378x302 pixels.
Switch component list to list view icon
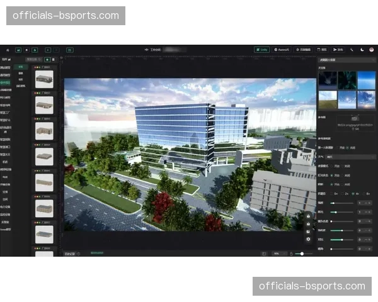tap(54, 59)
